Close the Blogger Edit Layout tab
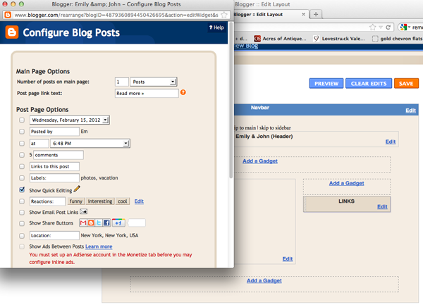The height and width of the screenshot is (307, 423). pyautogui.click(x=303, y=14)
